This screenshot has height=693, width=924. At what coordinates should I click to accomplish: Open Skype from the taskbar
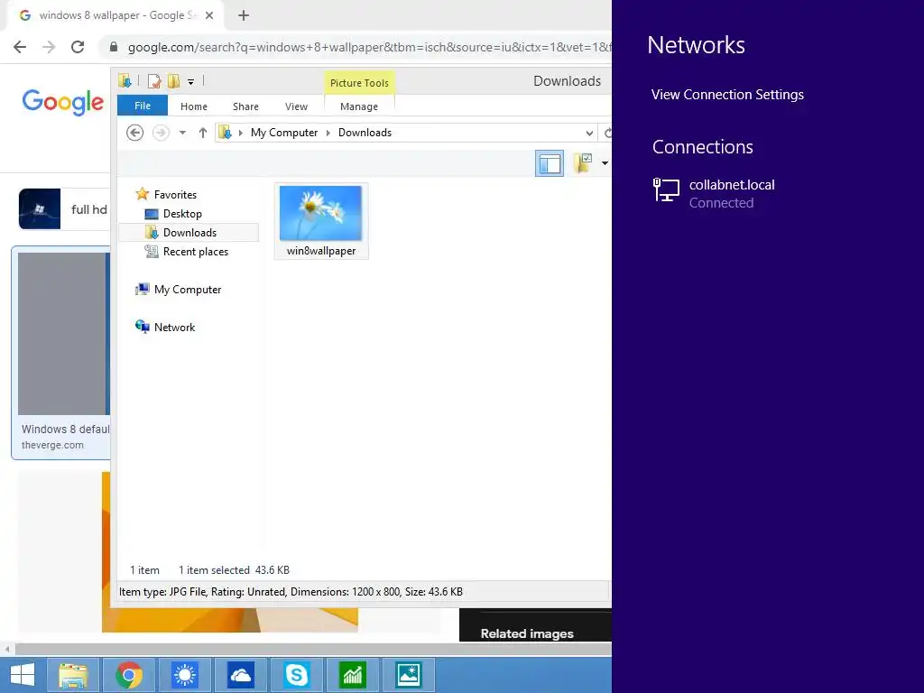tap(296, 675)
